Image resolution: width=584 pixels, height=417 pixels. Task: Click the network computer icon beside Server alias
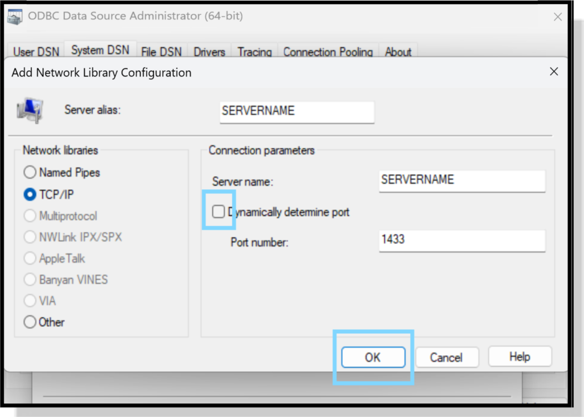tap(30, 110)
